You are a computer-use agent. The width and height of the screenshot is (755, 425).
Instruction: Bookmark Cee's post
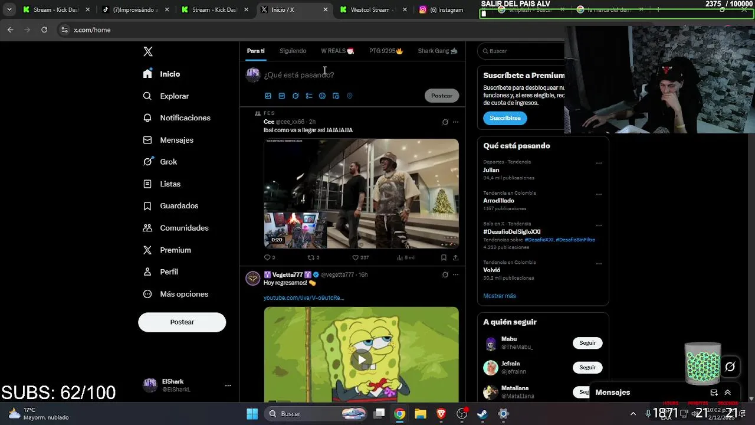point(444,257)
